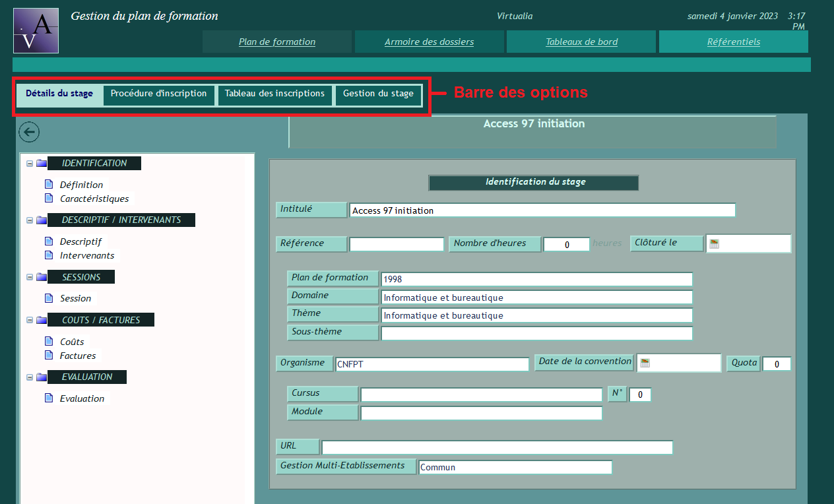
Task: Open the Tableau des inscriptions tab
Action: 274,94
